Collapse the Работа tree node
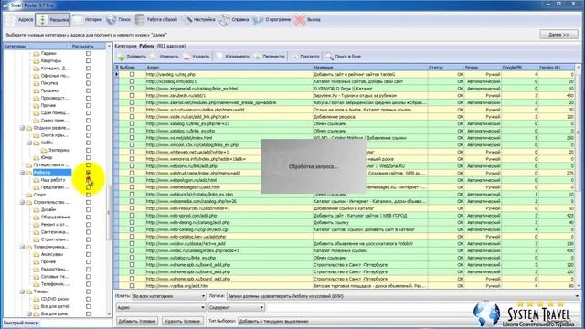 point(22,173)
